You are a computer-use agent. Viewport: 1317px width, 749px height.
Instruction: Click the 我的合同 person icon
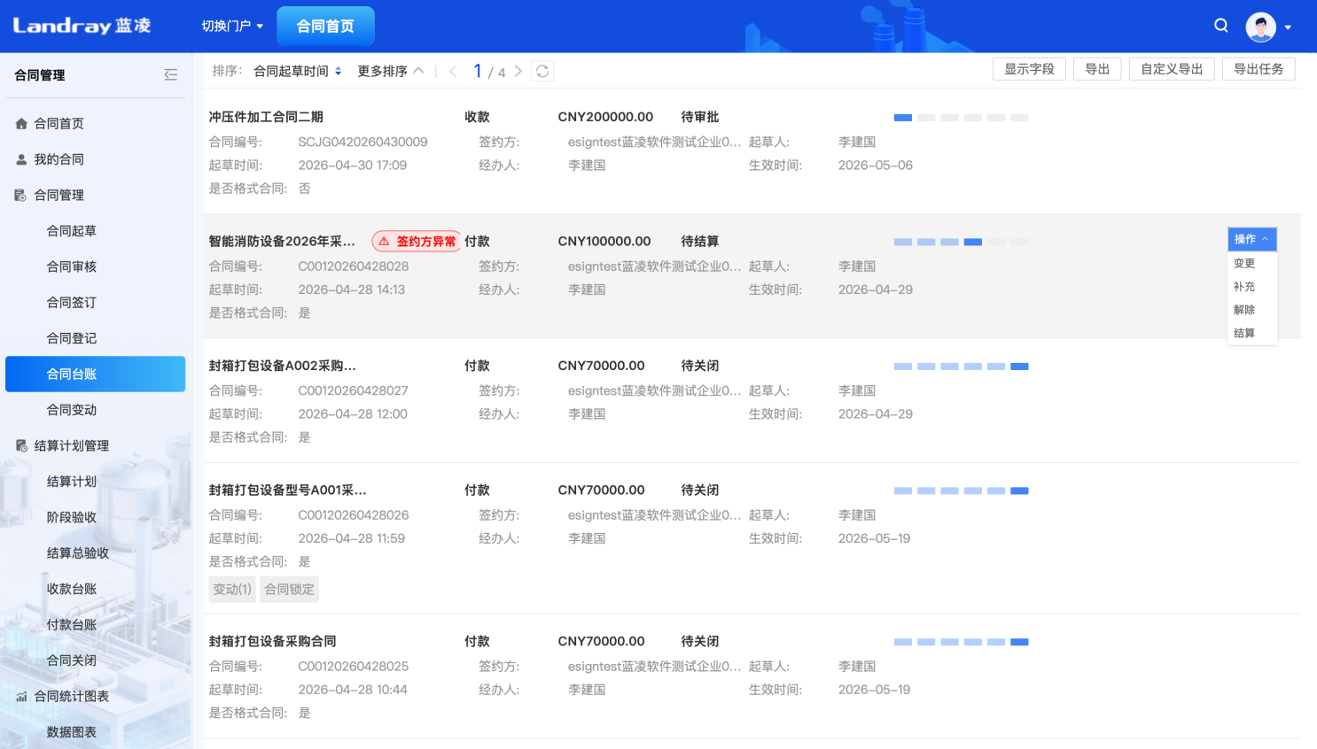coord(21,159)
